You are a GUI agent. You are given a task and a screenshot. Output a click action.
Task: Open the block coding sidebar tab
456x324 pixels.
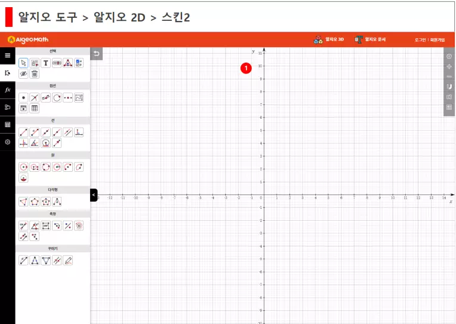pyautogui.click(x=8, y=107)
